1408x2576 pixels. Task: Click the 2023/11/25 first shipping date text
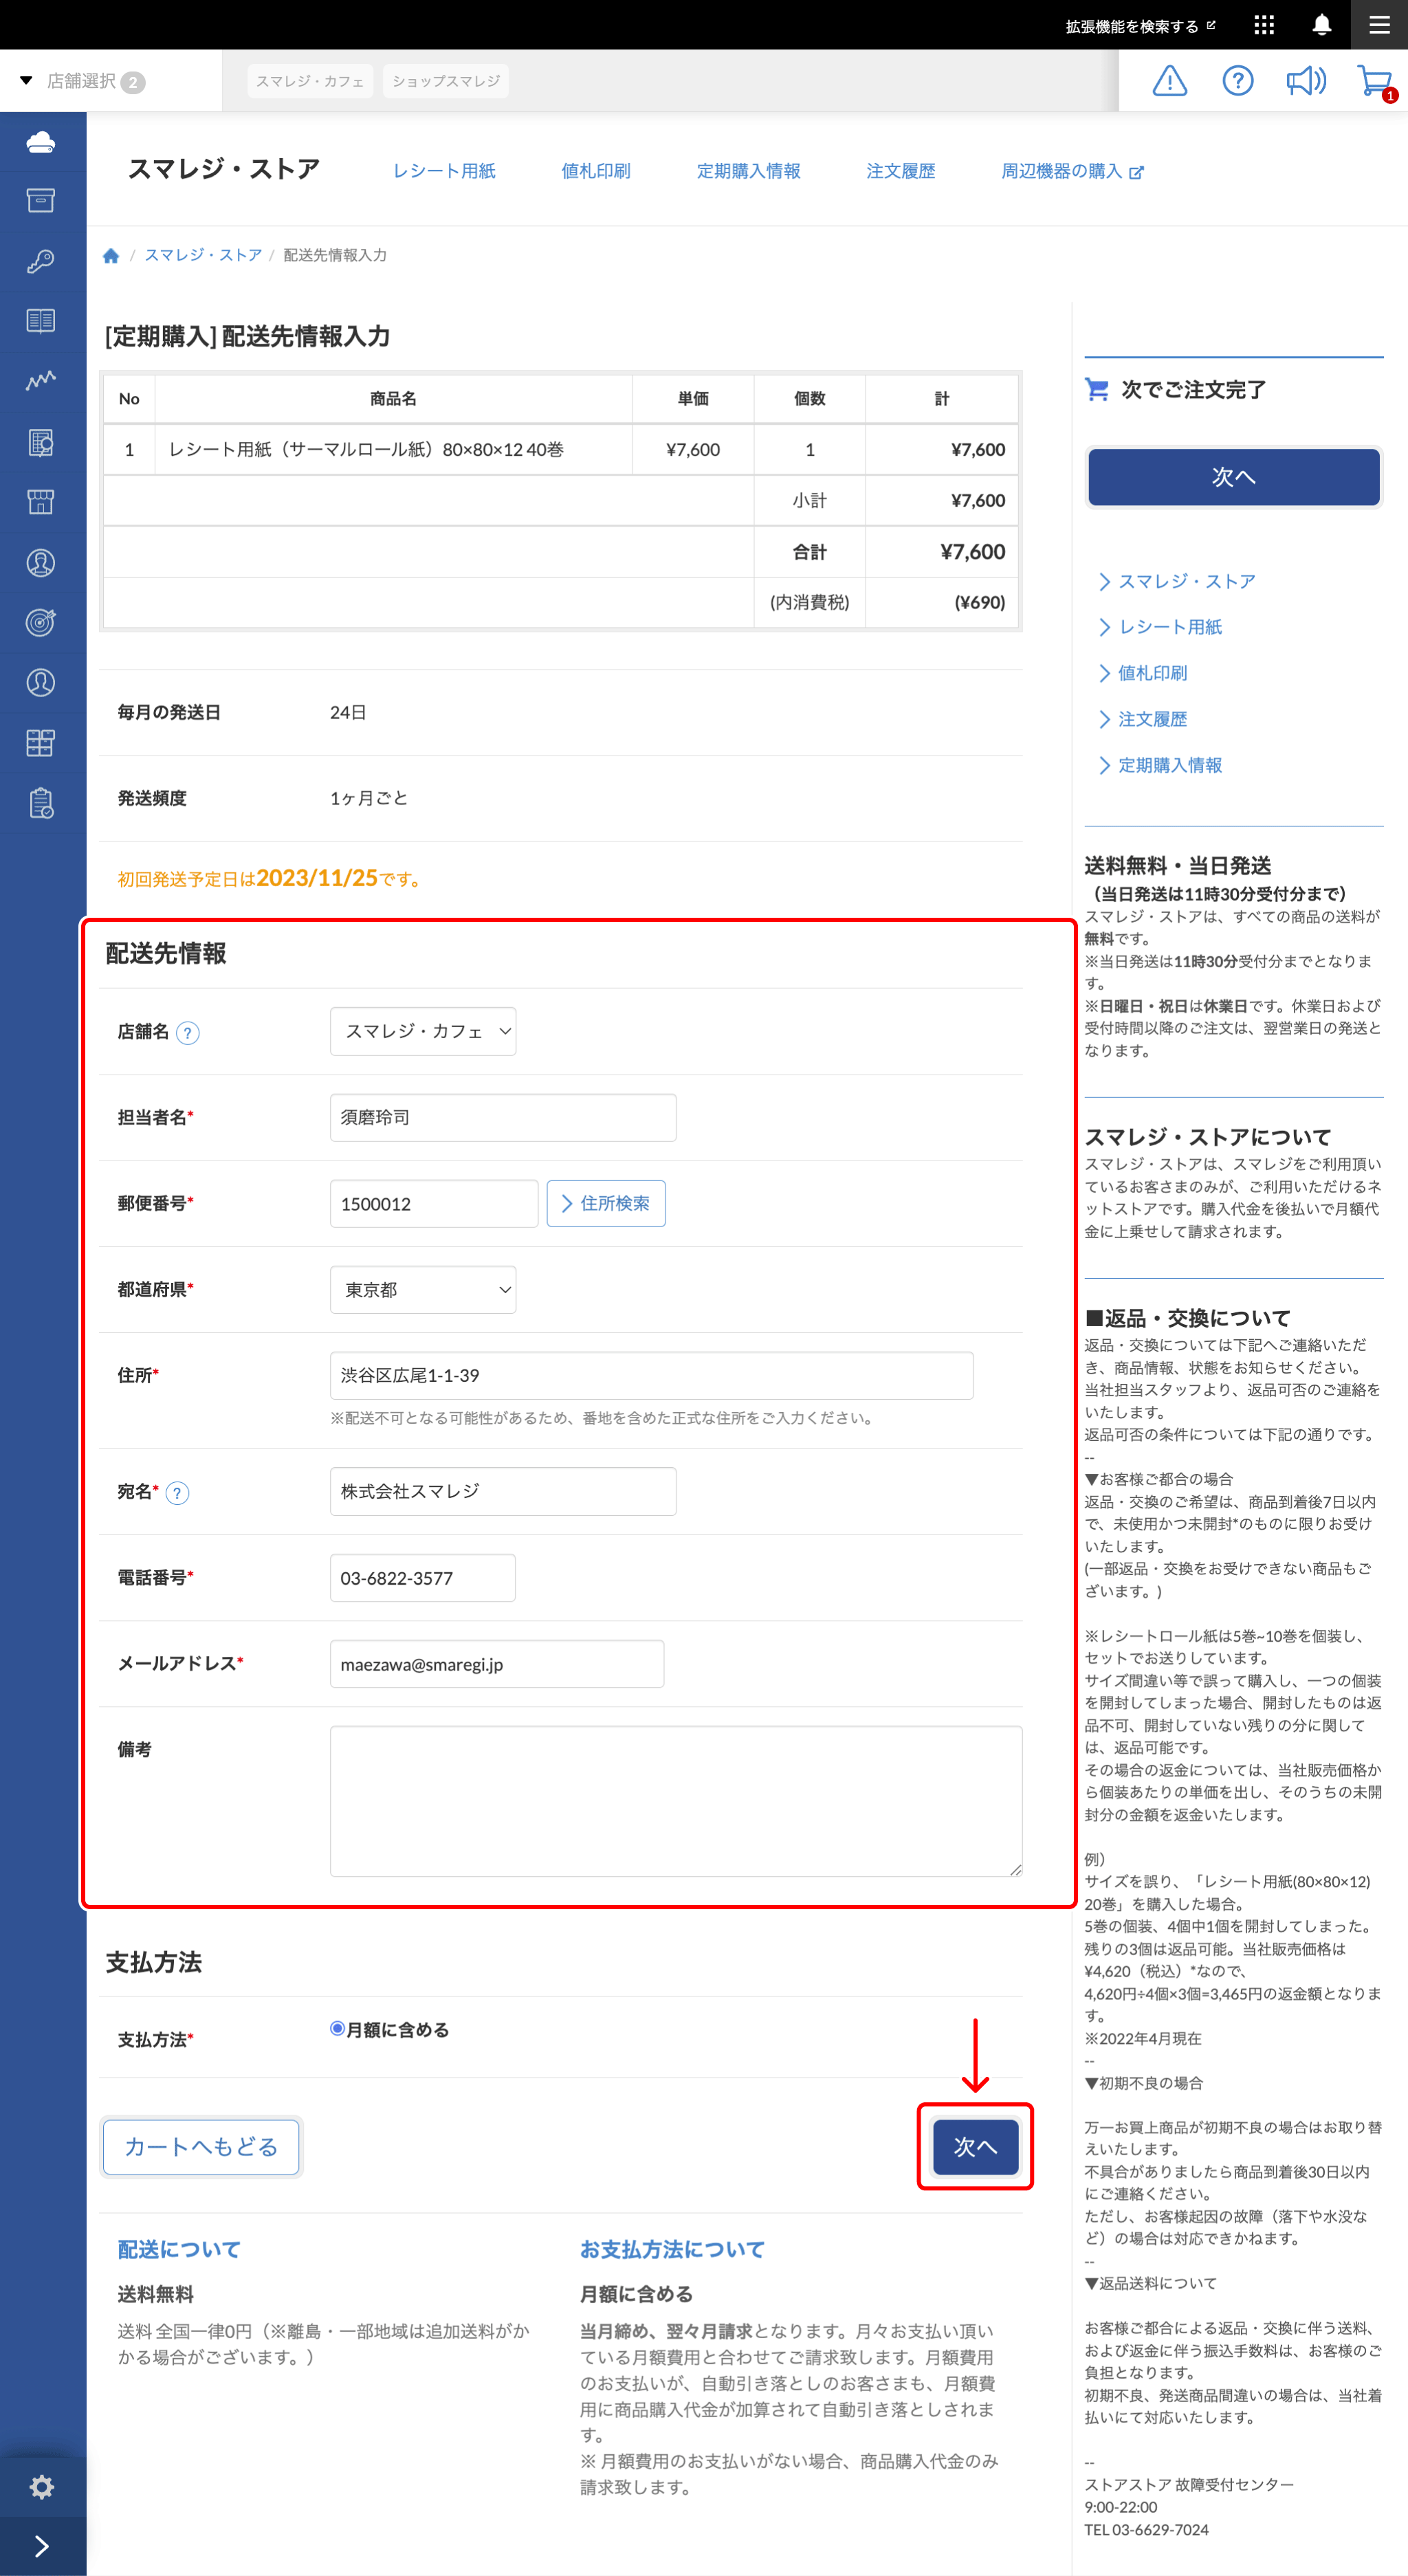click(x=317, y=878)
